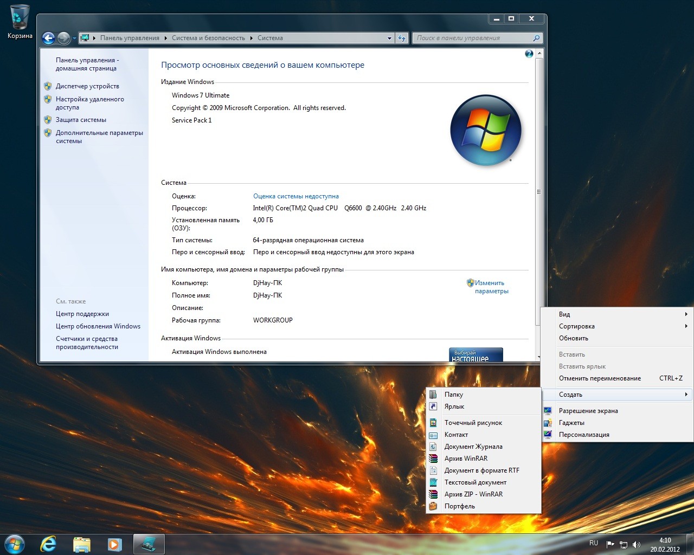This screenshot has height=555, width=694.
Task: Click Оценка системы недоступна link
Action: (x=296, y=196)
